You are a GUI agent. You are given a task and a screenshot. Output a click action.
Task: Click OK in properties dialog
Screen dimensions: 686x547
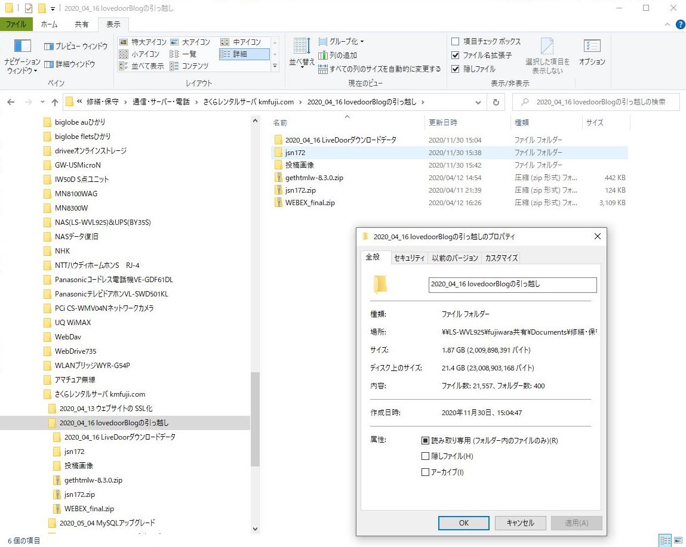pyautogui.click(x=464, y=523)
